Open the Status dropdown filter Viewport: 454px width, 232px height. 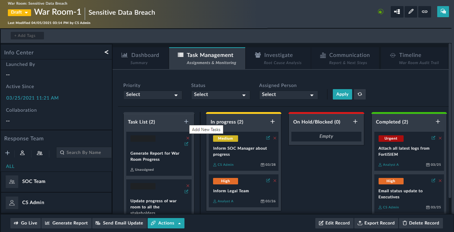220,95
